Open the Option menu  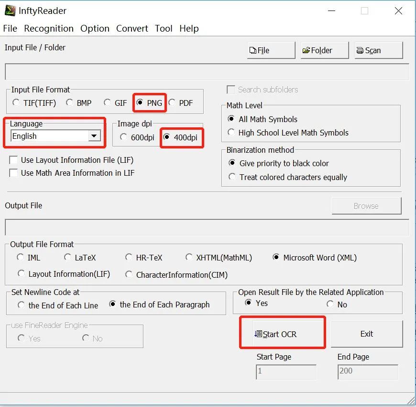(95, 28)
